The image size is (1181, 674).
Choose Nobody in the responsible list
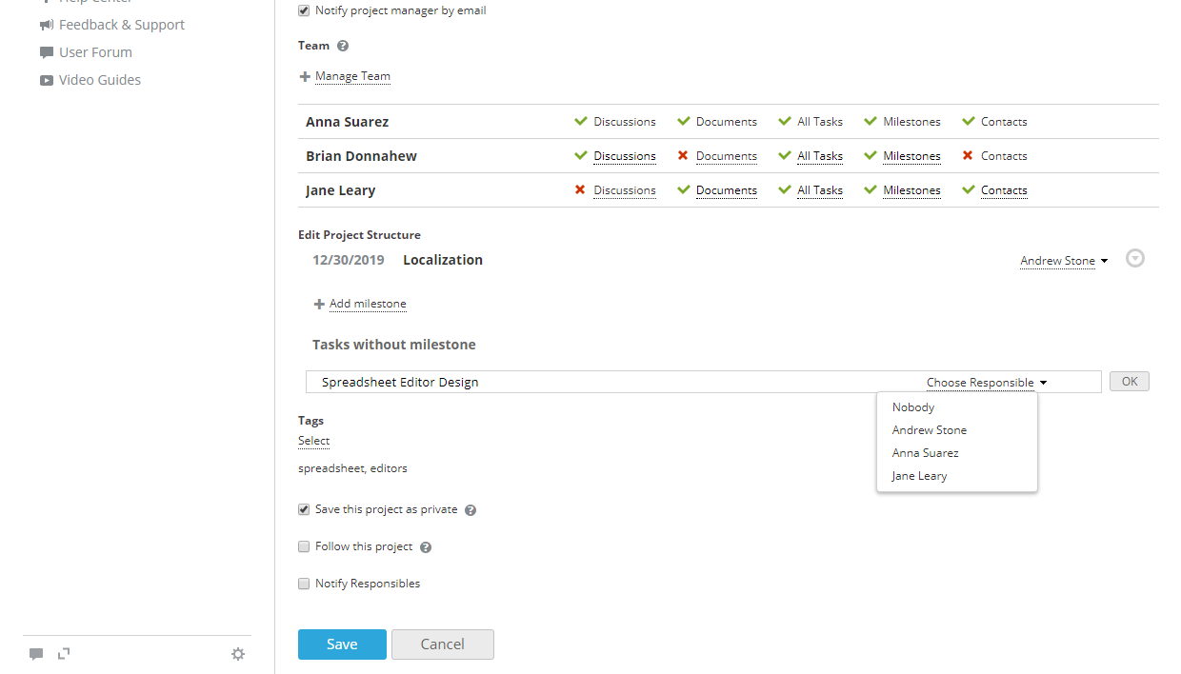(913, 407)
